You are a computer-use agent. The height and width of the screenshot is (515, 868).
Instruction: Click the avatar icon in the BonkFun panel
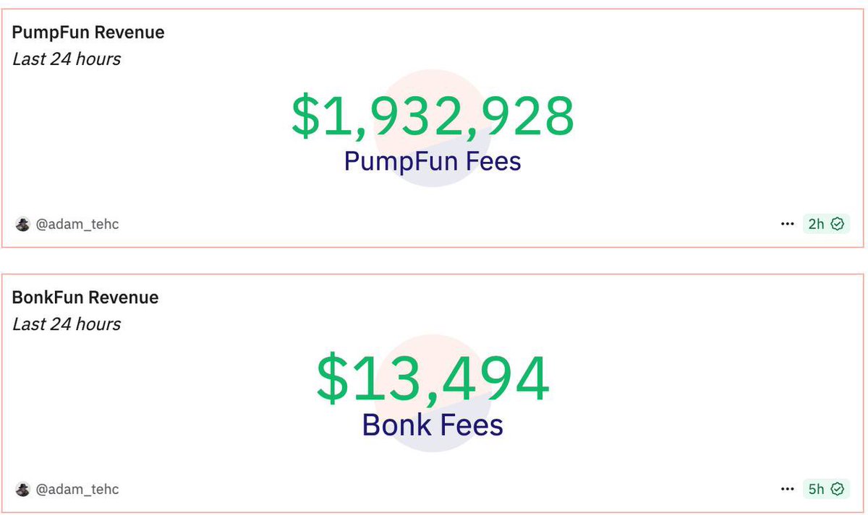click(22, 489)
